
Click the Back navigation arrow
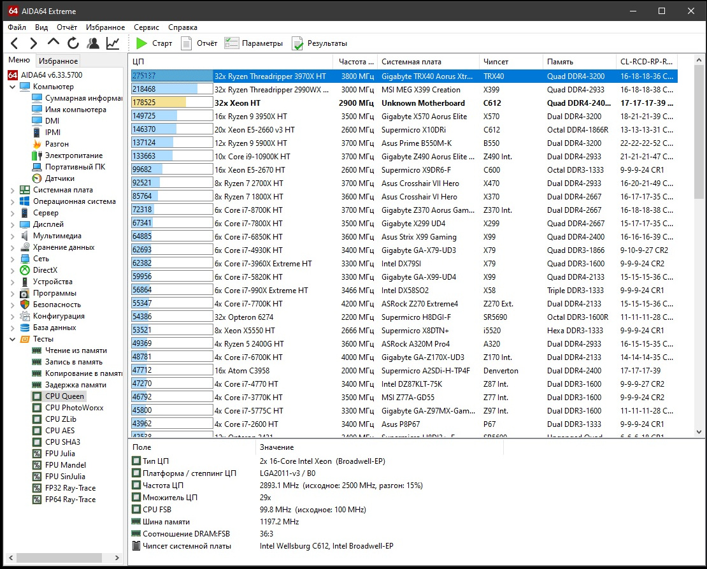tap(15, 43)
